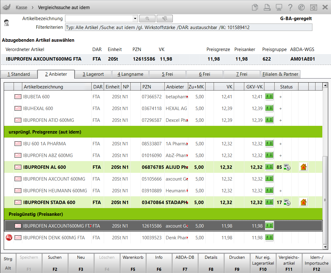Switch to the 4 Langname tab
The height and width of the screenshot is (273, 331).
(130, 74)
